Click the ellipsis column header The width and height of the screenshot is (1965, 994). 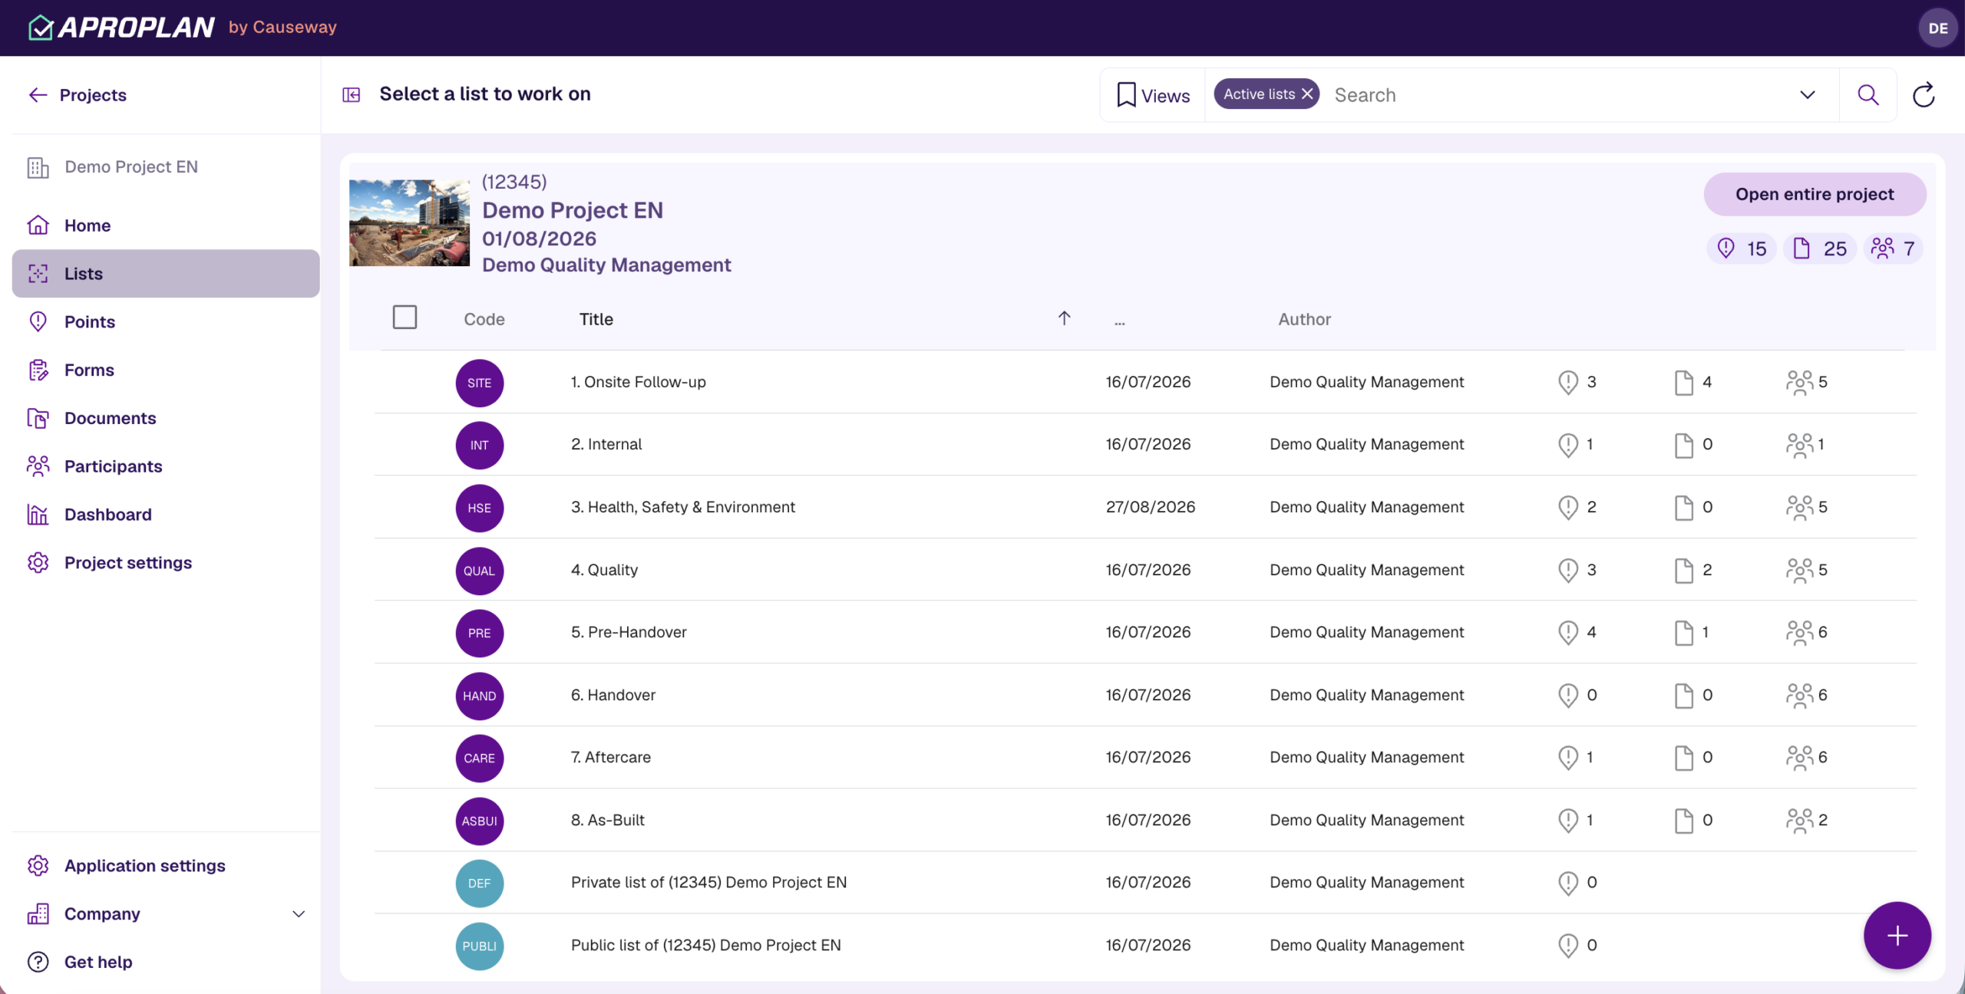1120,321
